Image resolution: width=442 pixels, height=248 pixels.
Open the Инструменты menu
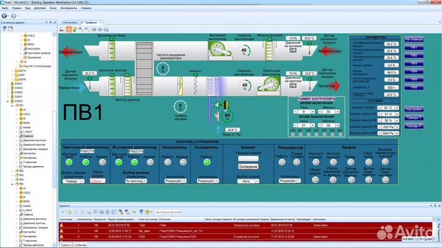[x=68, y=8]
